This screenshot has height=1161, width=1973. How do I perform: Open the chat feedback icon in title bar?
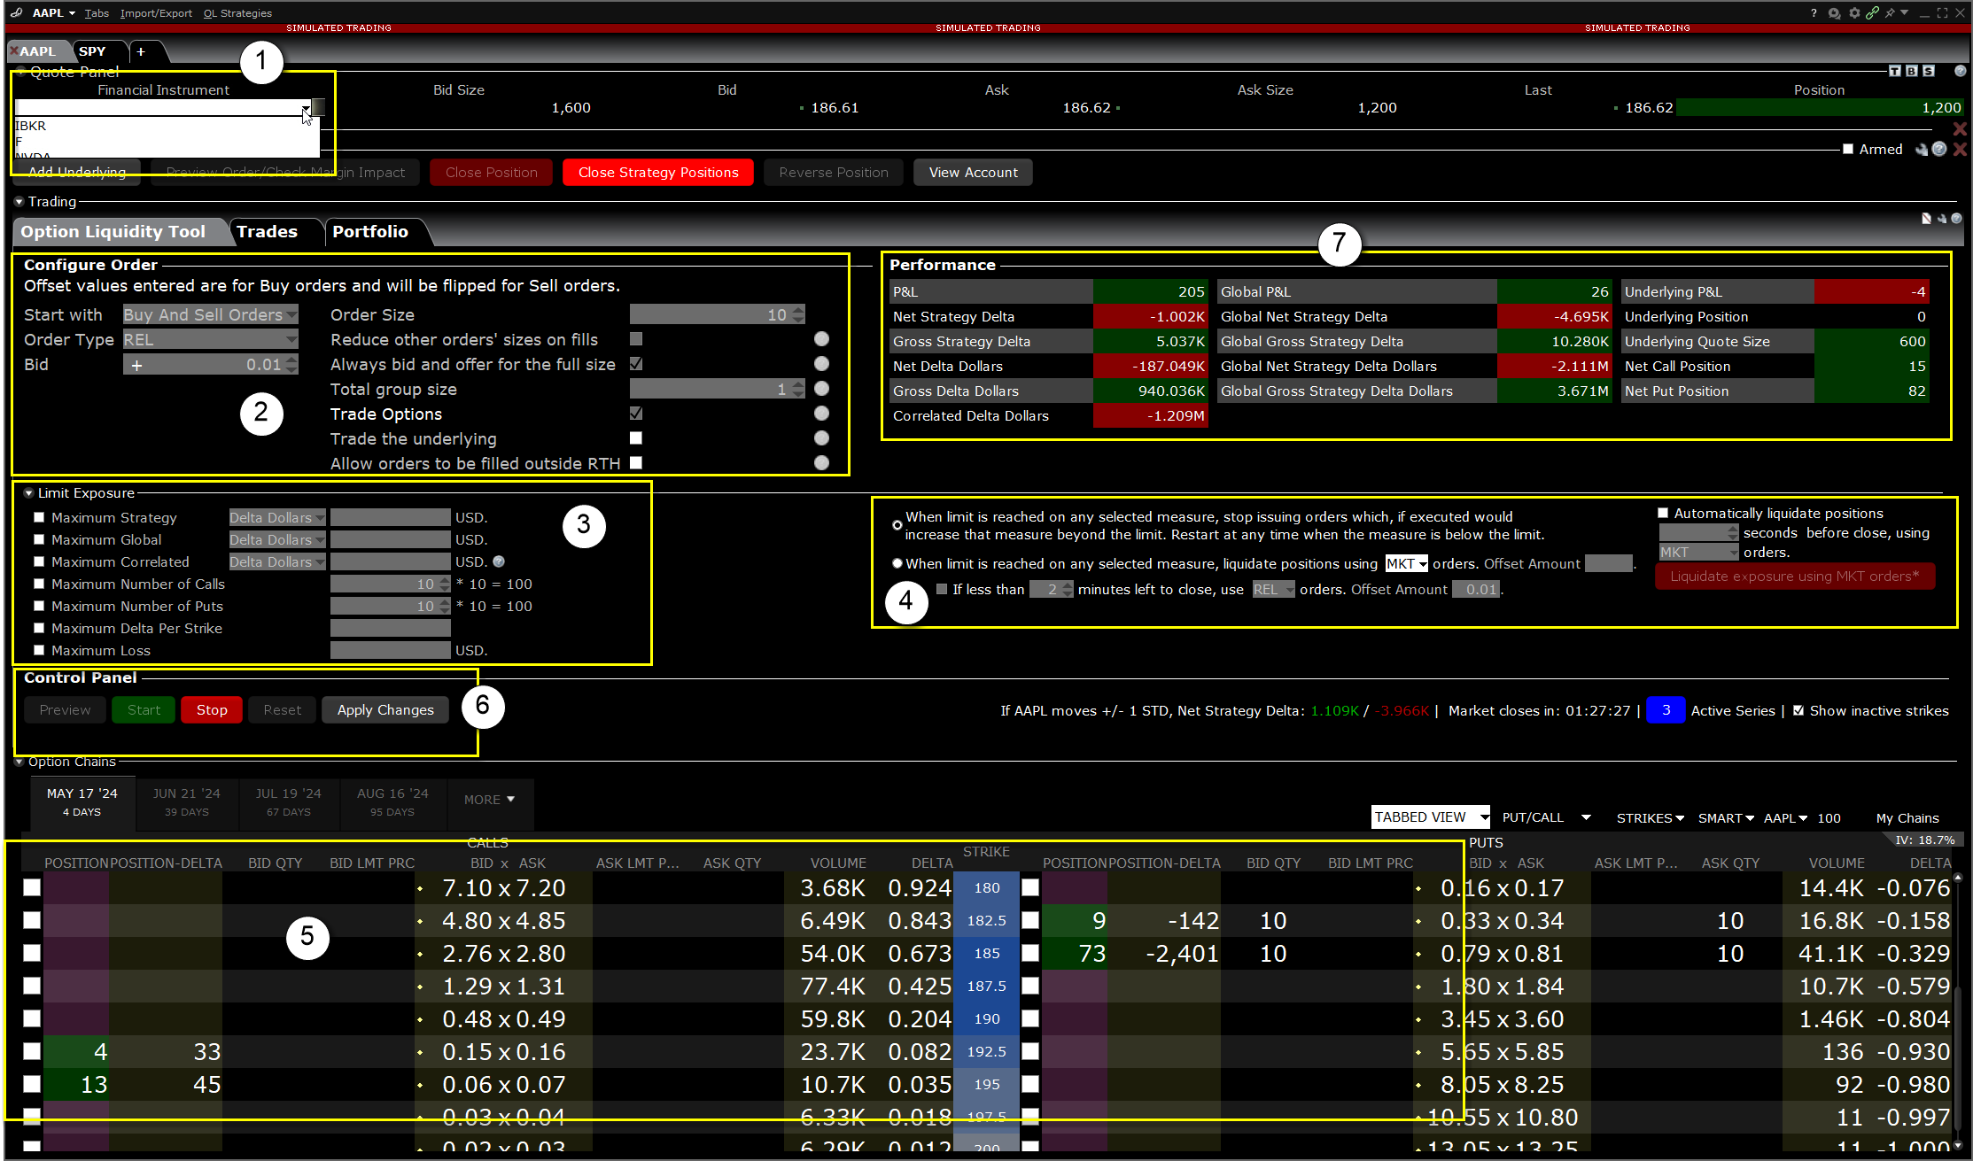click(1834, 13)
